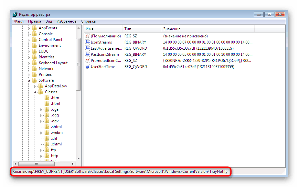Click the .html folder icon
Screen dimensions: 298x187
pos(47,103)
